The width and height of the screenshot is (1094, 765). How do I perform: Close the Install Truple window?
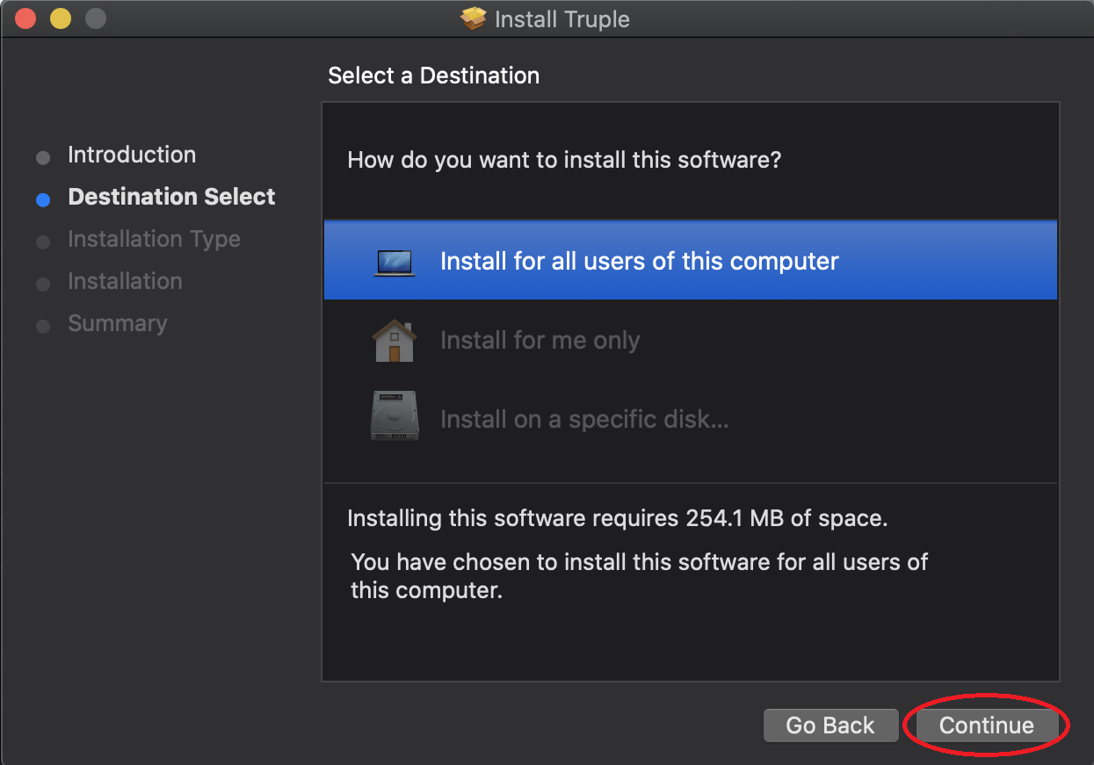pyautogui.click(x=25, y=18)
